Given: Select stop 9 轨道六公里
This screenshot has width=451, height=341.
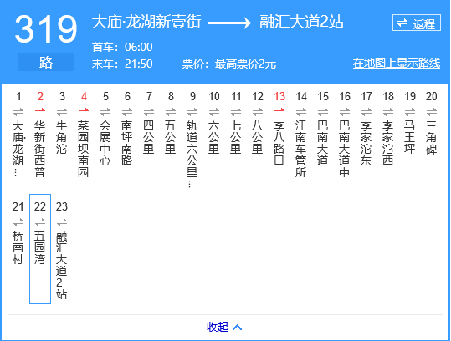Looking at the screenshot, I should (x=192, y=154).
